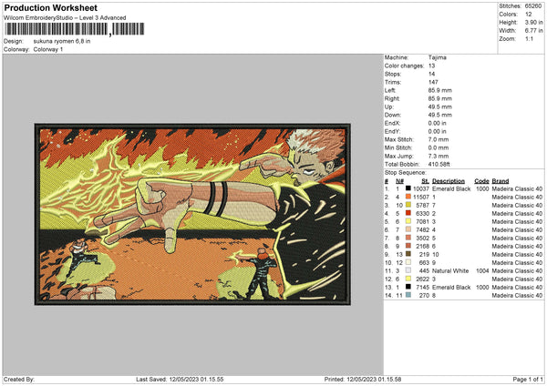Click the Stops value 14

(x=431, y=74)
